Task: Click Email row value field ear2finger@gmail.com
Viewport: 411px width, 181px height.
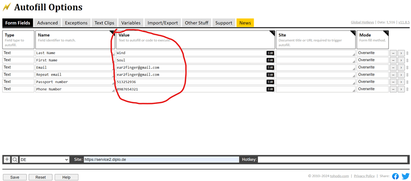Action: point(195,67)
